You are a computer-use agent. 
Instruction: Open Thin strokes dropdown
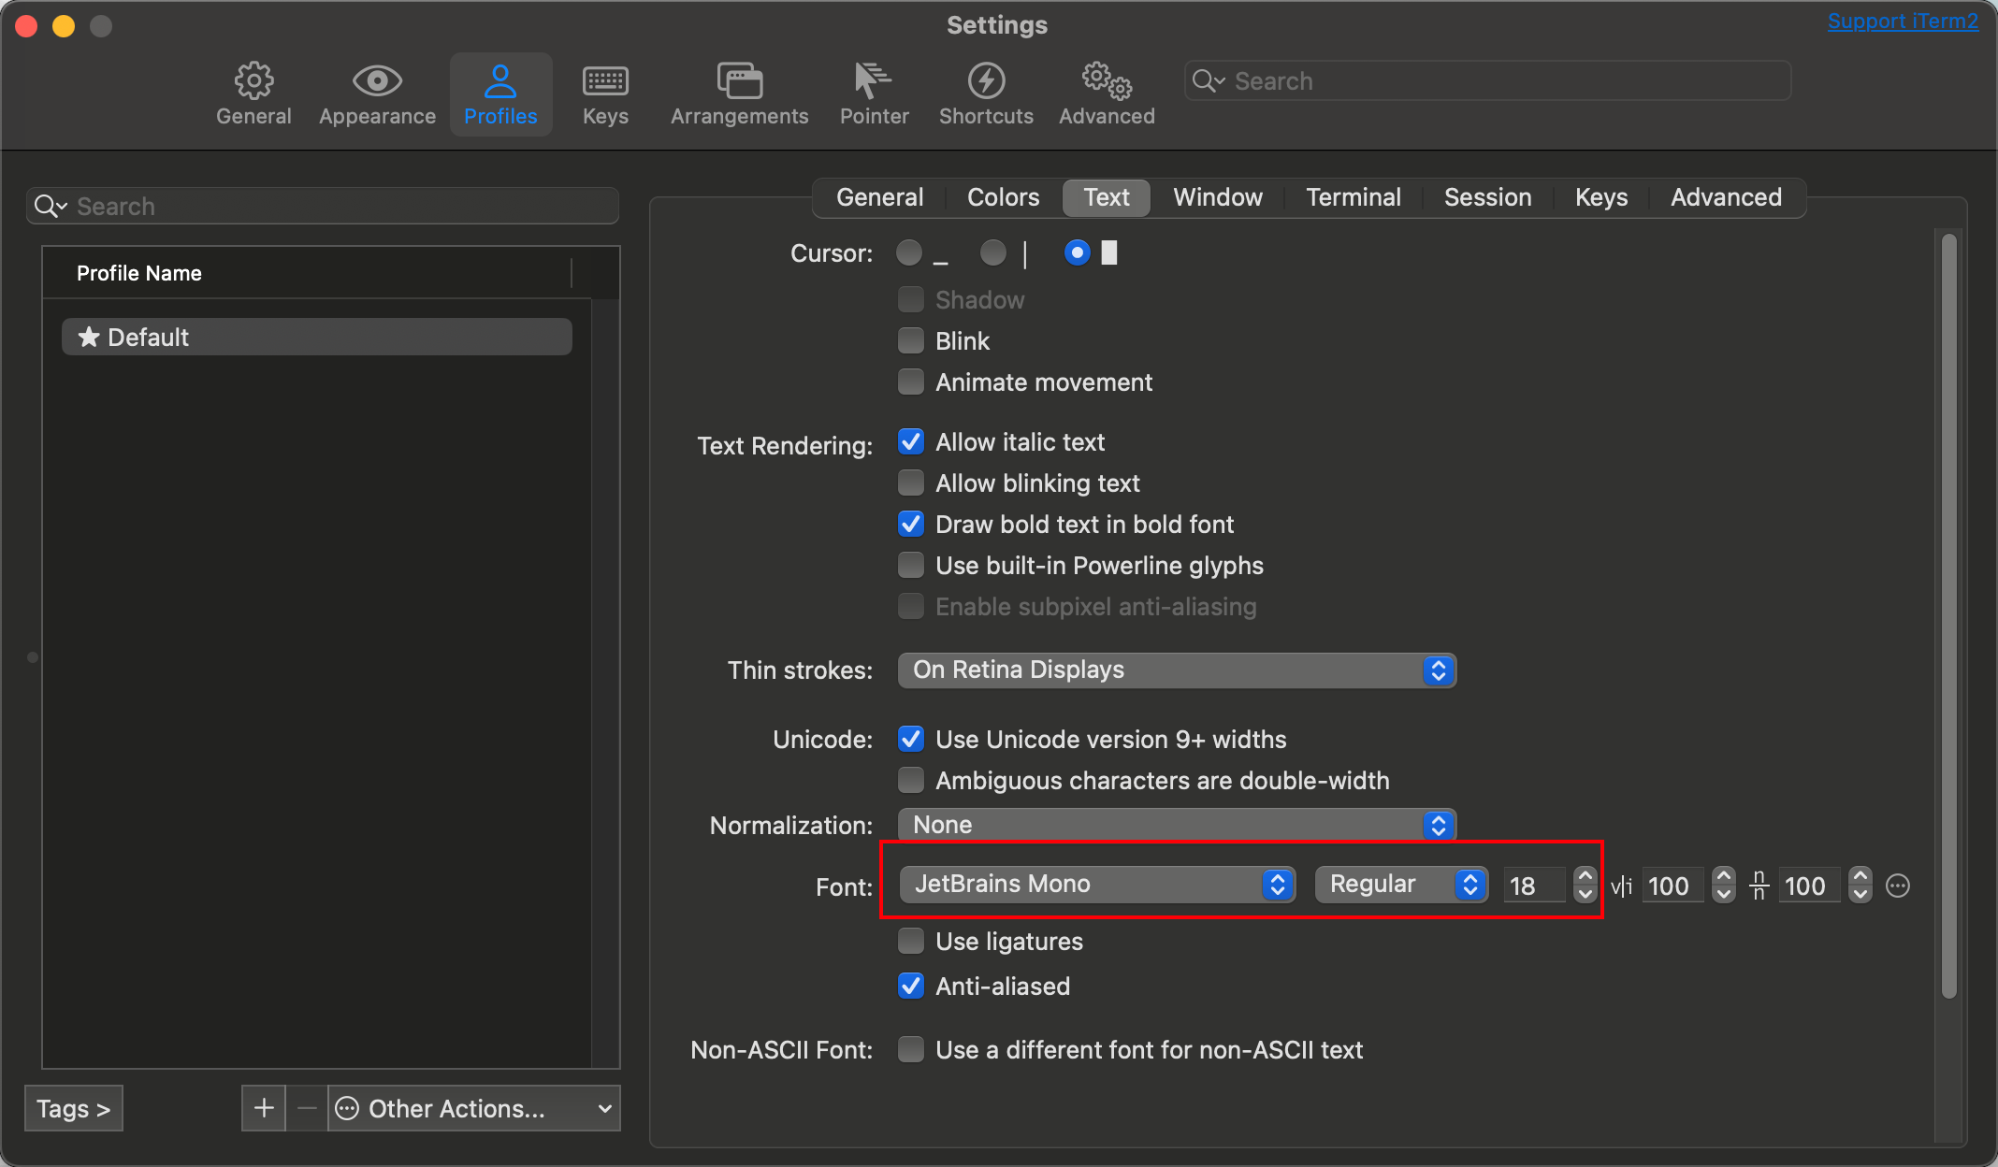tap(1177, 670)
